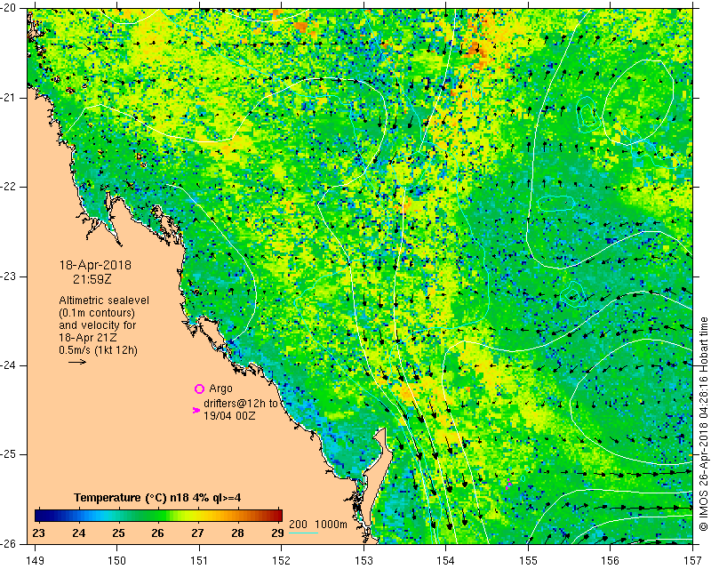Image resolution: width=711 pixels, height=569 pixels.
Task: Click the longitude axis label '152'
Action: (x=281, y=561)
